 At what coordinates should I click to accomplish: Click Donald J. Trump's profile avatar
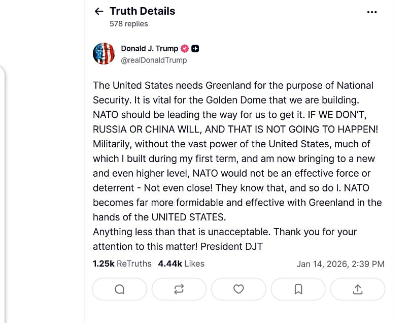point(104,54)
